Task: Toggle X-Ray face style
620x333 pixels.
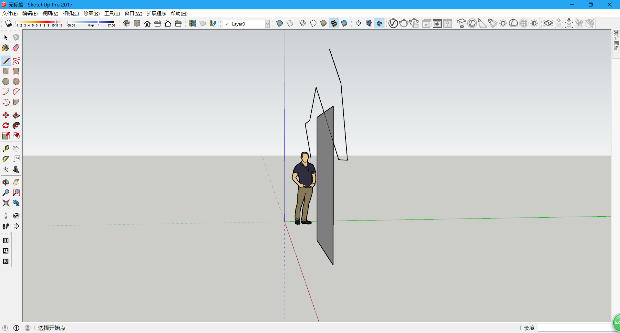Action: 280,23
